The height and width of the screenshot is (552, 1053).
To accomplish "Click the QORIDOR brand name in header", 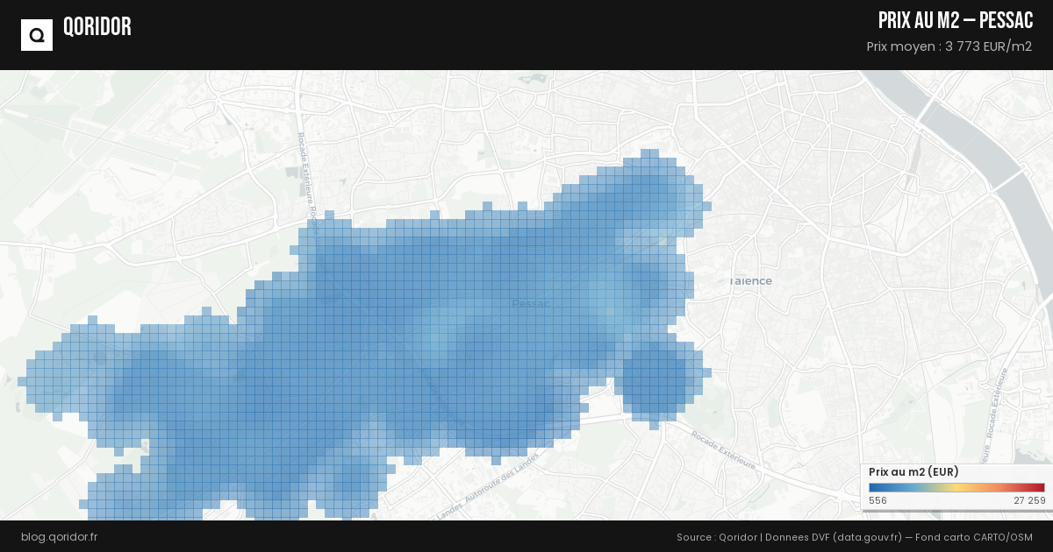I will 97,27.
